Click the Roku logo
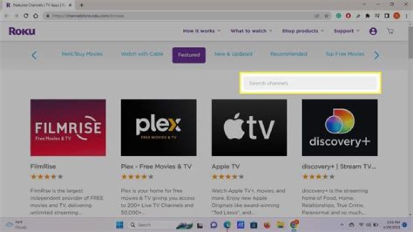The height and width of the screenshot is (232, 413). pos(22,31)
